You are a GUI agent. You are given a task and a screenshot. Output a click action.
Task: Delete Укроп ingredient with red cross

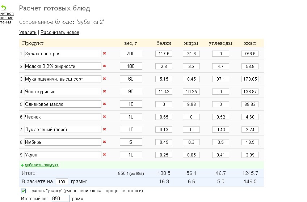point(105,155)
